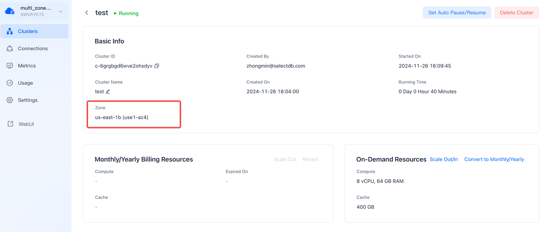
Task: Copy the Cluster ID with copy icon
Action: [x=157, y=66]
